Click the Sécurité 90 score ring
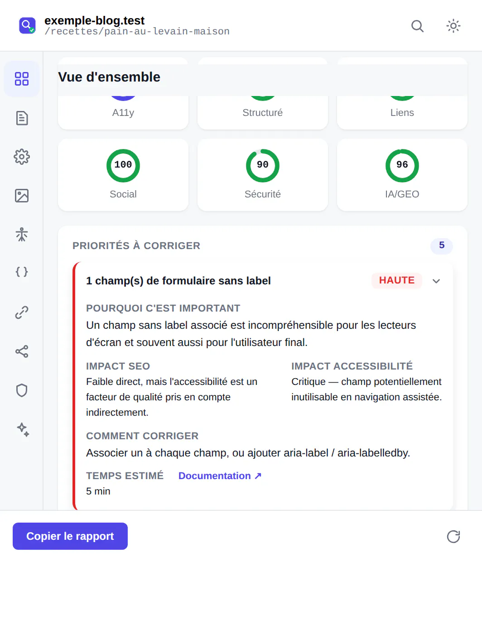482x634 pixels. [263, 165]
